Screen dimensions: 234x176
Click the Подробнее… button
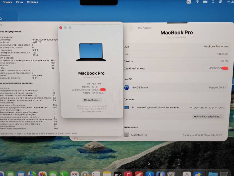pos(92,100)
